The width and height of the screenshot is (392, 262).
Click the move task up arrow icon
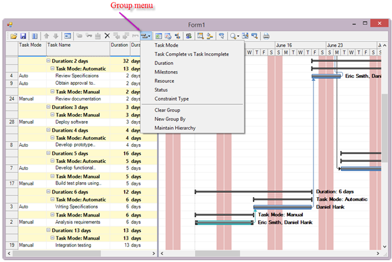46,36
